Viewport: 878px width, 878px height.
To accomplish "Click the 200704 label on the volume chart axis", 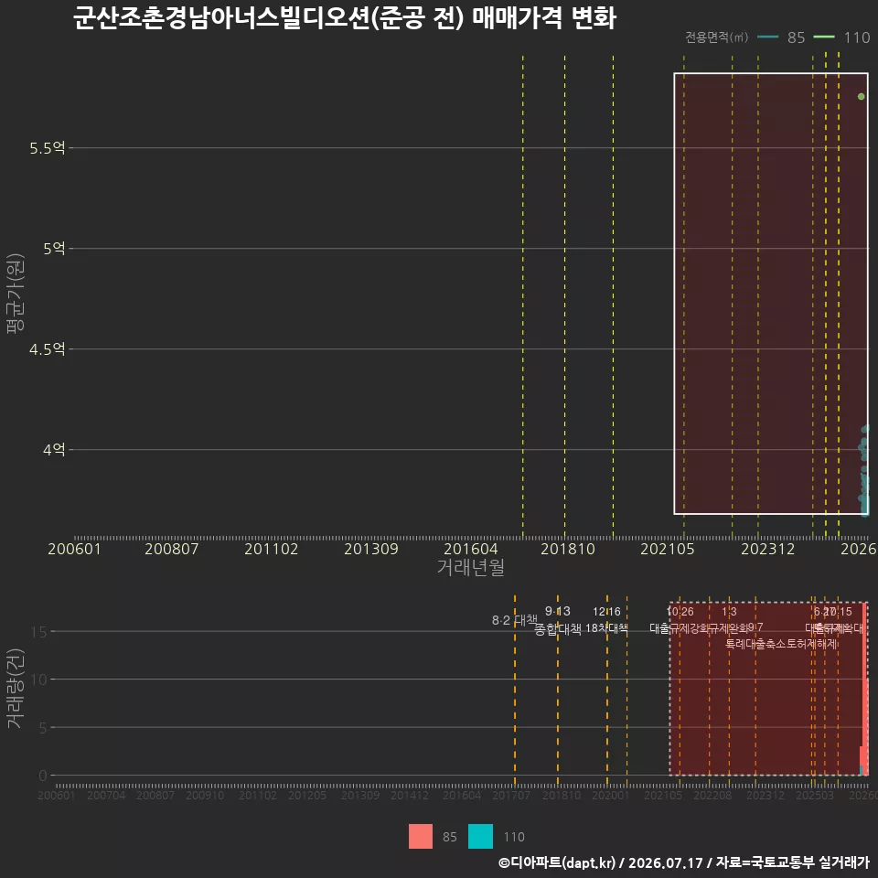I will (x=106, y=795).
